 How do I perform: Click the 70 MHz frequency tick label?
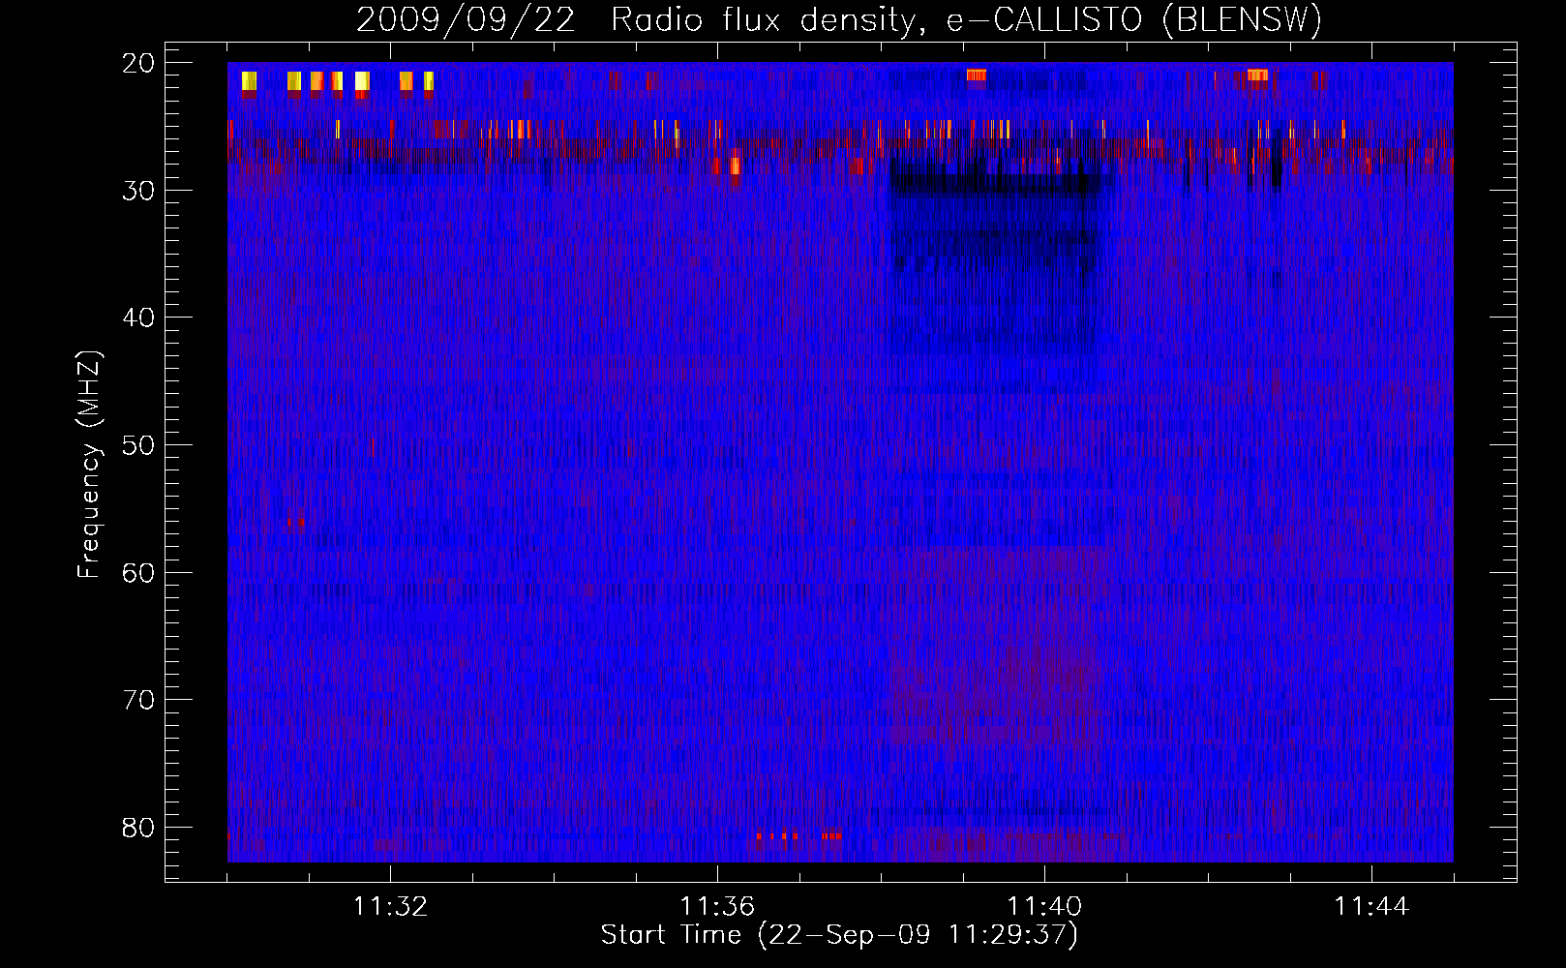point(137,701)
